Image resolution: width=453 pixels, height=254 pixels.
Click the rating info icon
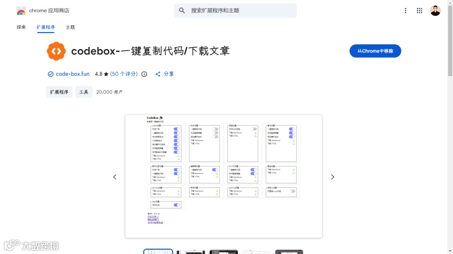click(x=144, y=74)
